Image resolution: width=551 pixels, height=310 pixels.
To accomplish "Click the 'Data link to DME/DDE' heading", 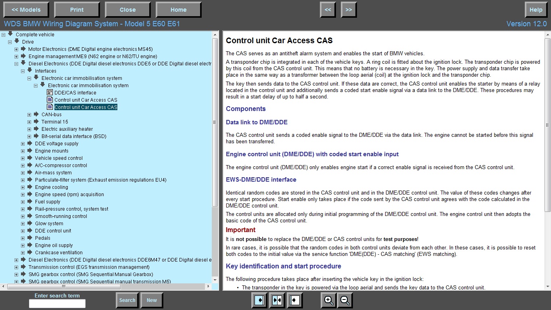I will pyautogui.click(x=257, y=122).
